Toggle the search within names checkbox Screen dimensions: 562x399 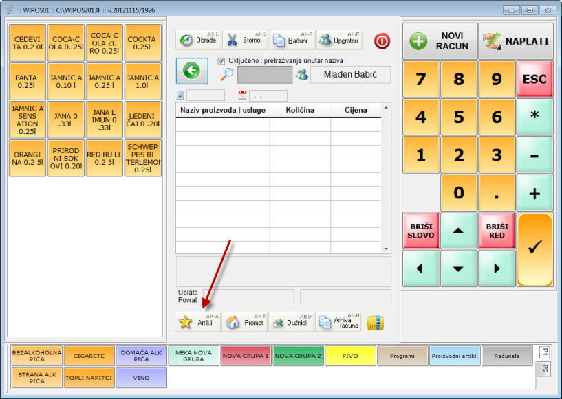pos(221,61)
